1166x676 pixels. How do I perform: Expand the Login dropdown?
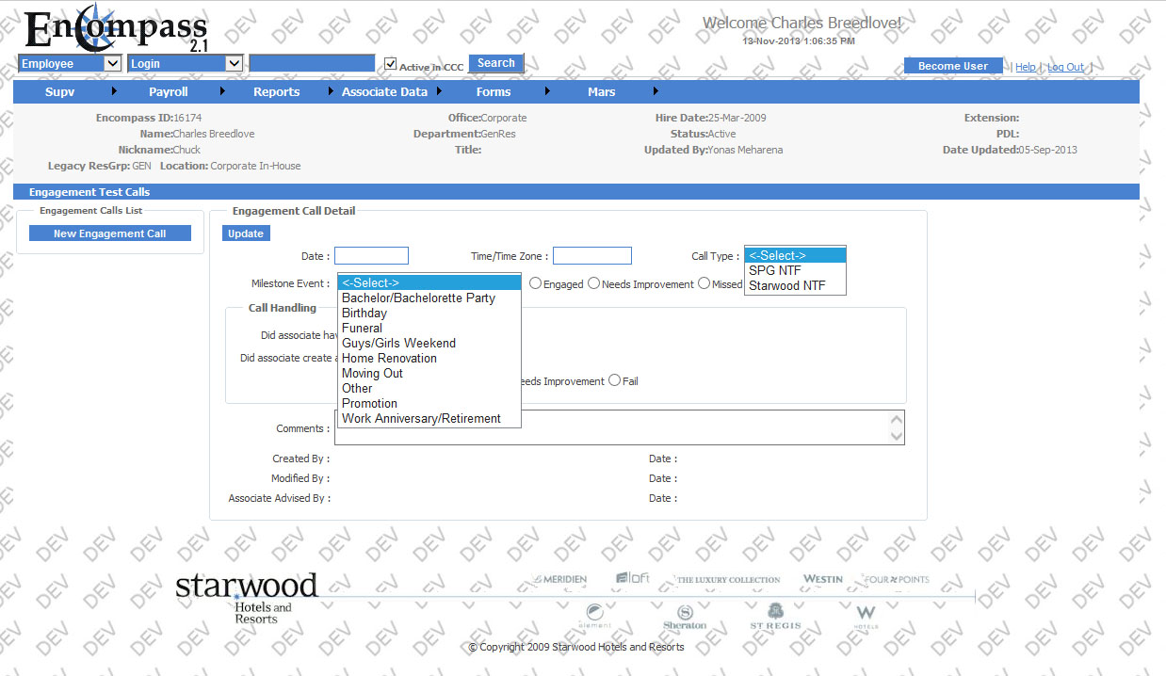click(186, 63)
